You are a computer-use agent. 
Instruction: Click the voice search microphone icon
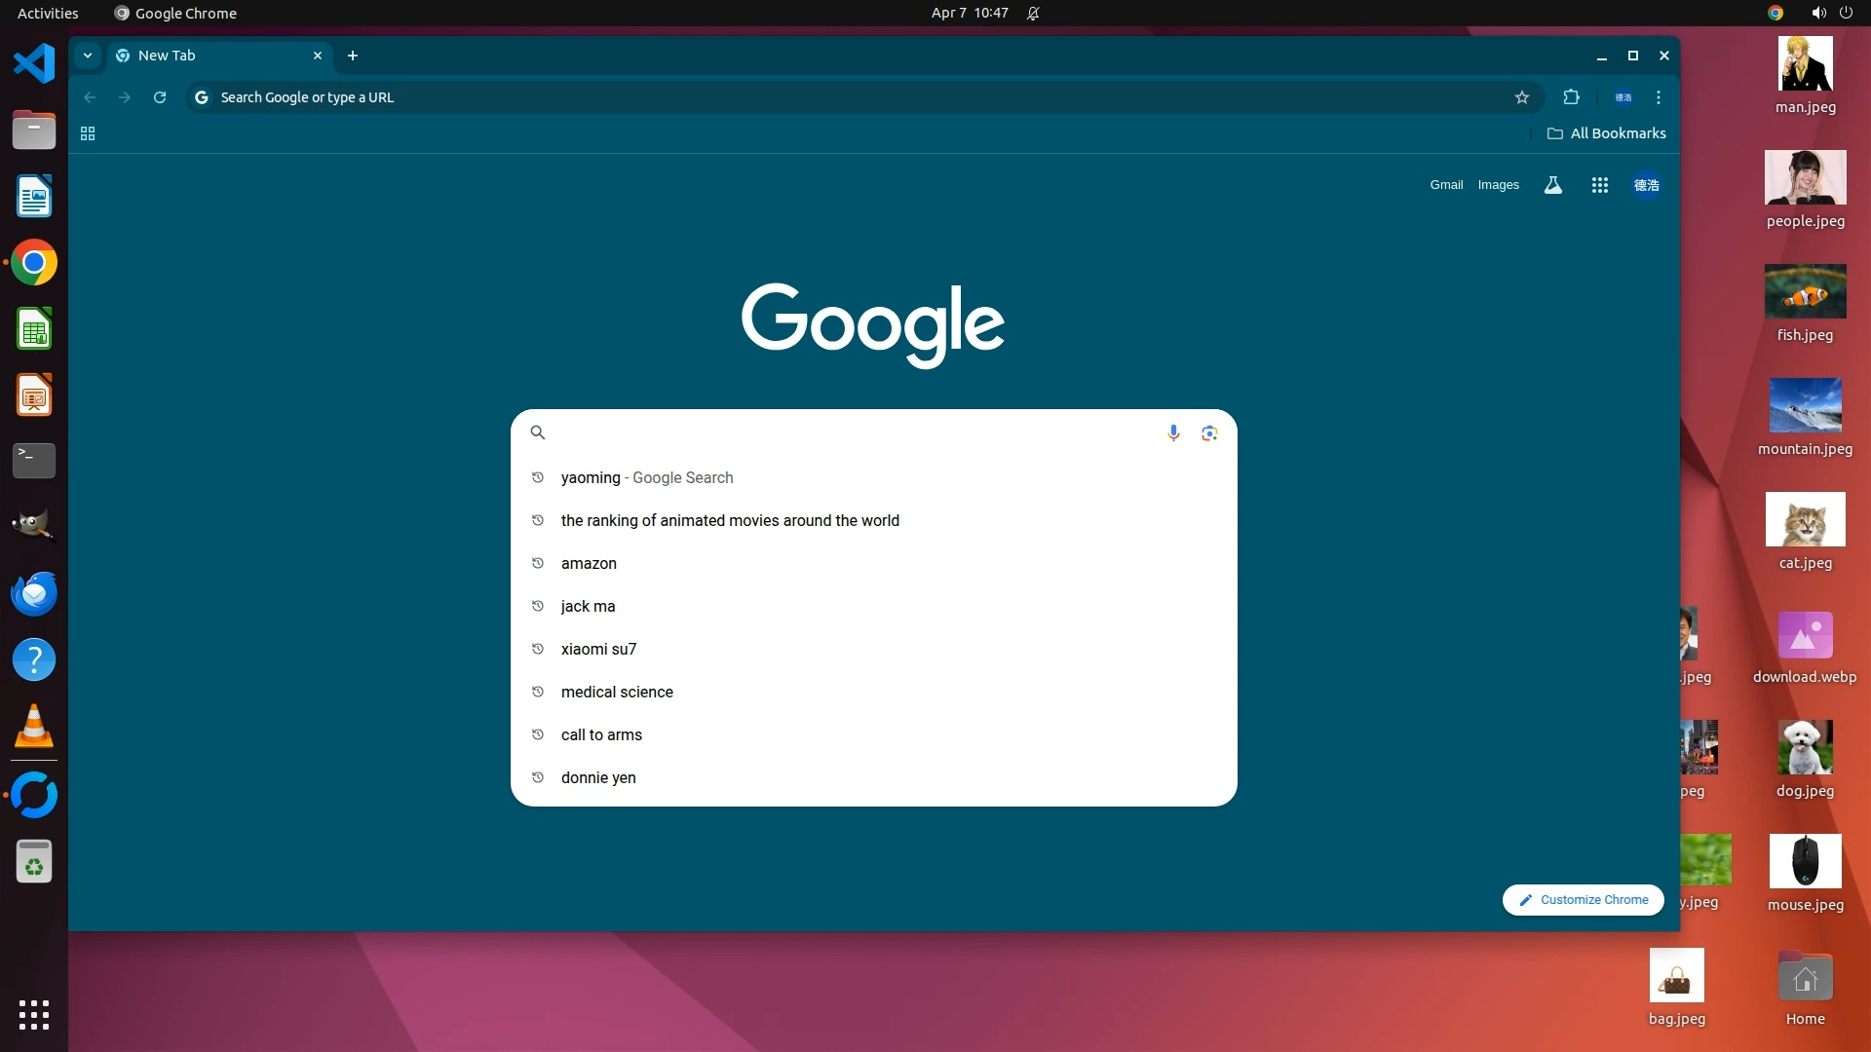point(1173,432)
